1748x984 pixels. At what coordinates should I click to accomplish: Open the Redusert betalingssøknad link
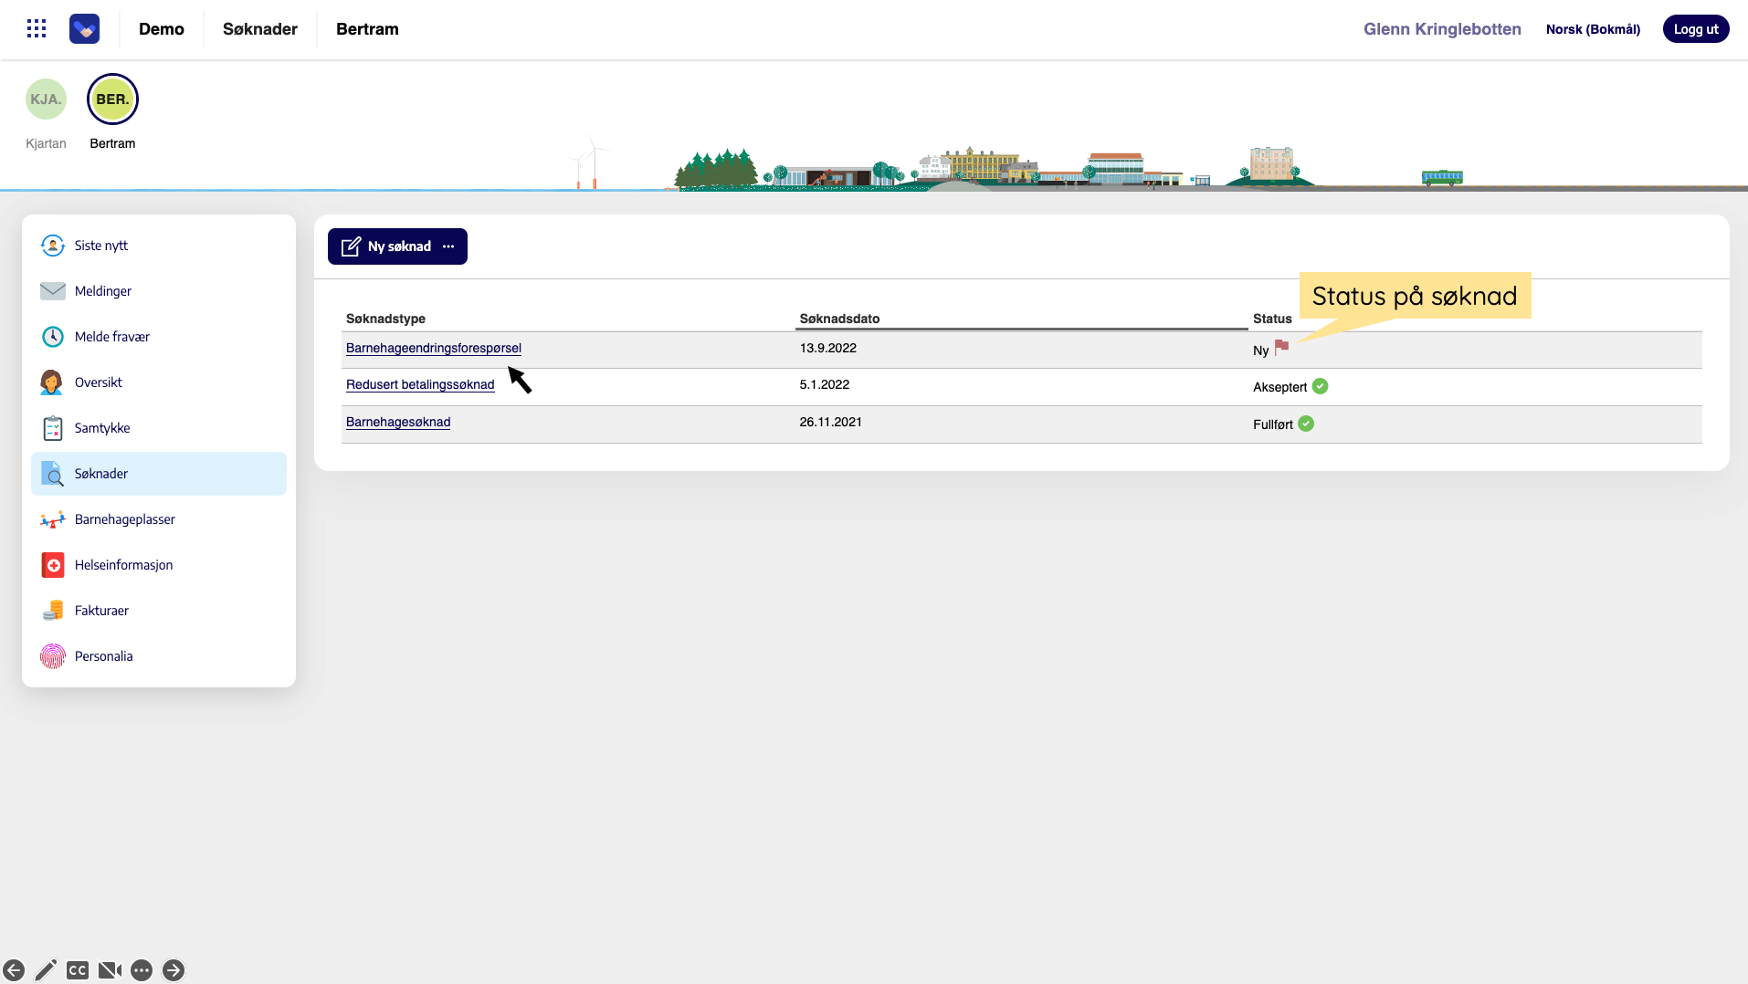pyautogui.click(x=419, y=384)
